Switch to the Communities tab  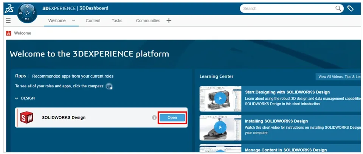coord(148,20)
